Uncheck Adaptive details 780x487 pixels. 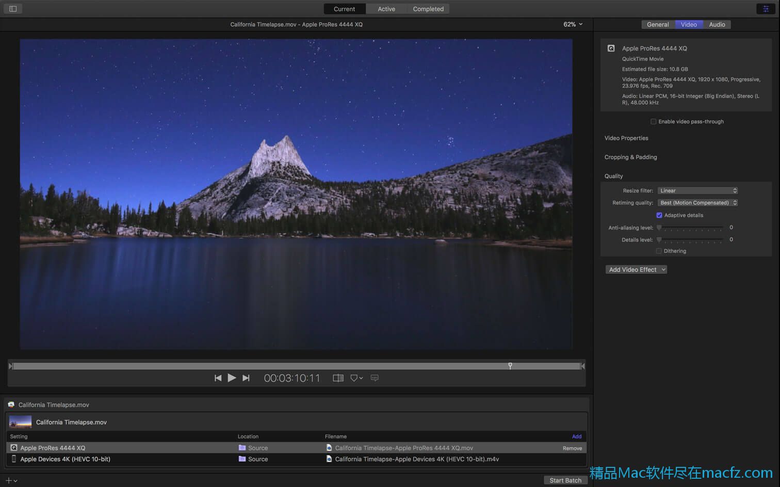(659, 215)
